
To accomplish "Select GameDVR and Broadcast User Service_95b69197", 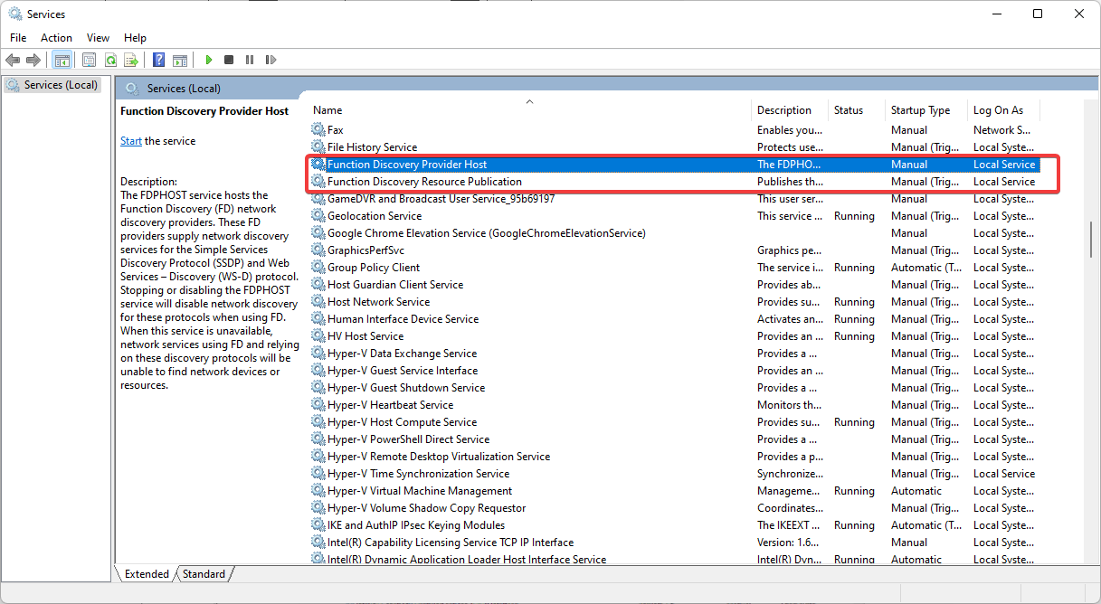I will coord(674,199).
